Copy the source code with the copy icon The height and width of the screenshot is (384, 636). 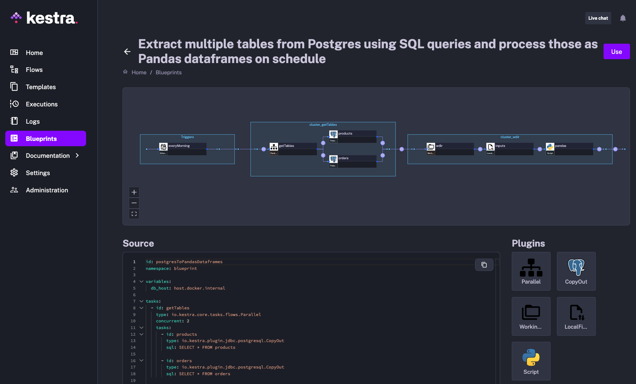484,265
